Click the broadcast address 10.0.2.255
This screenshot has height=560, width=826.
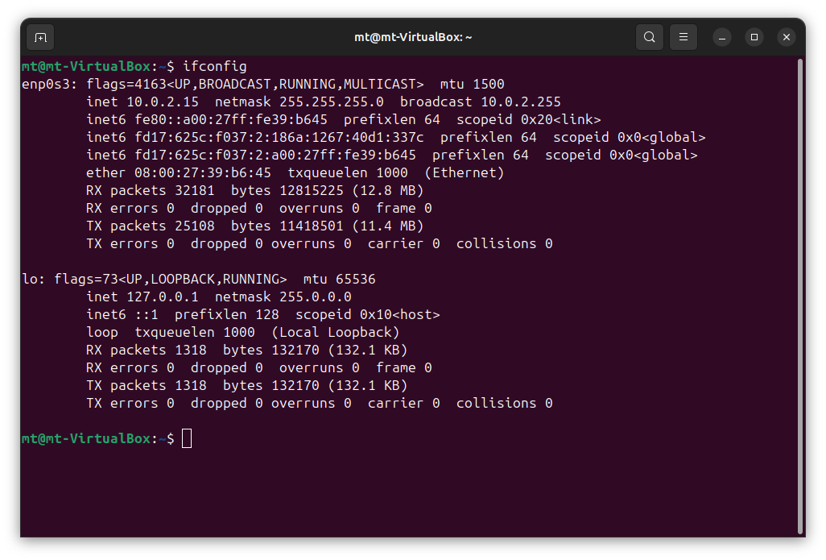click(520, 102)
